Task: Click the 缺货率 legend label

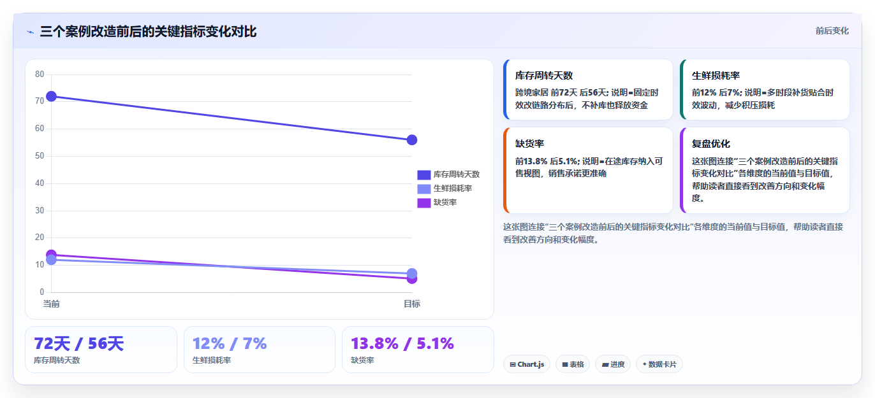Action: click(445, 203)
